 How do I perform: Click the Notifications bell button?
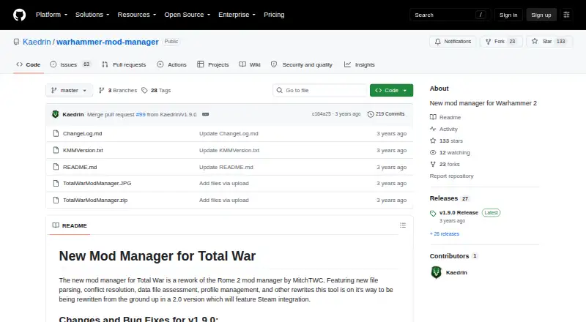[453, 42]
